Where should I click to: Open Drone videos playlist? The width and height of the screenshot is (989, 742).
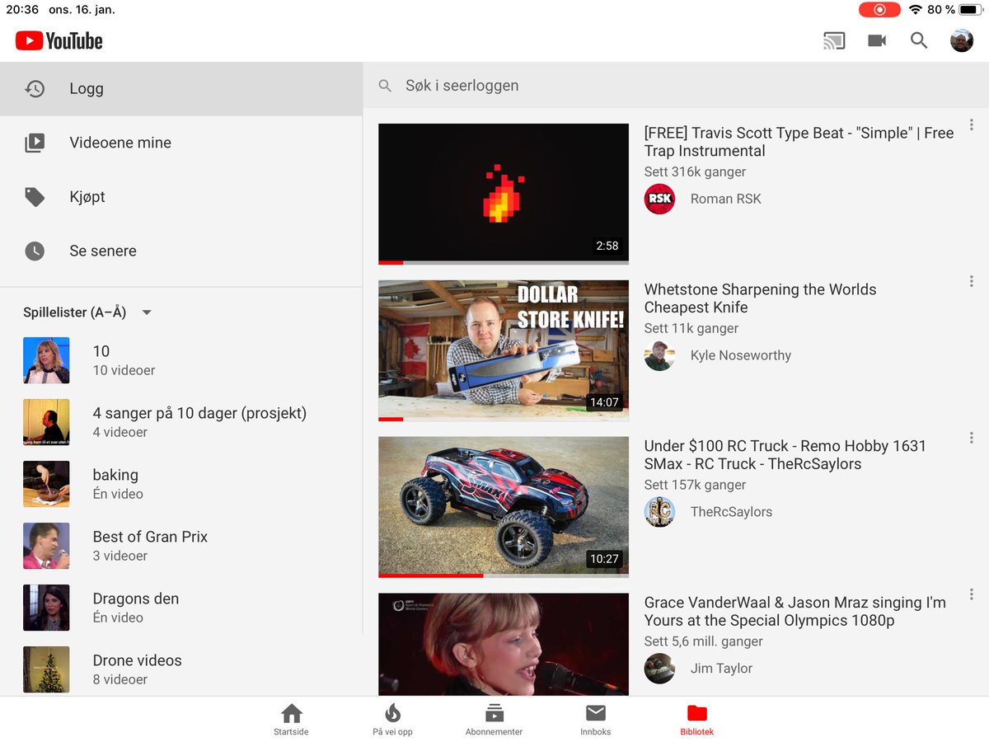pos(181,668)
